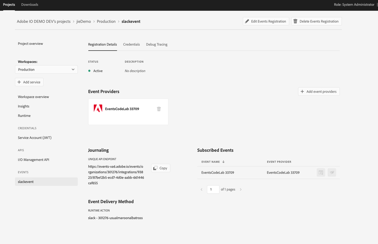This screenshot has width=378, height=244.
Task: Click Add event providers button
Action: click(x=319, y=92)
